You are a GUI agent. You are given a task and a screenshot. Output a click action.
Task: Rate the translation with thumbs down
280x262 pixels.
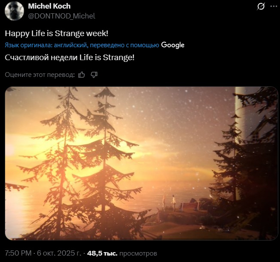(94, 75)
